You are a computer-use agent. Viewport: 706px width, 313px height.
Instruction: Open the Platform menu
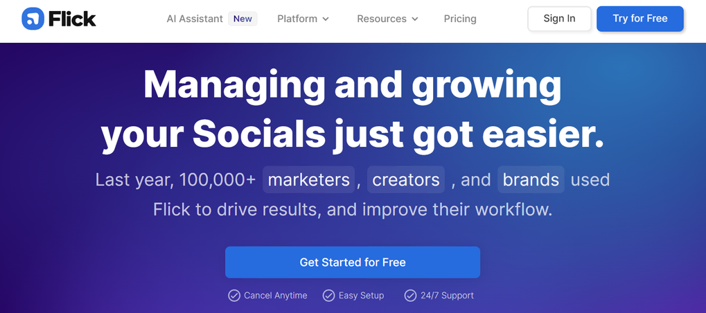[x=297, y=19]
